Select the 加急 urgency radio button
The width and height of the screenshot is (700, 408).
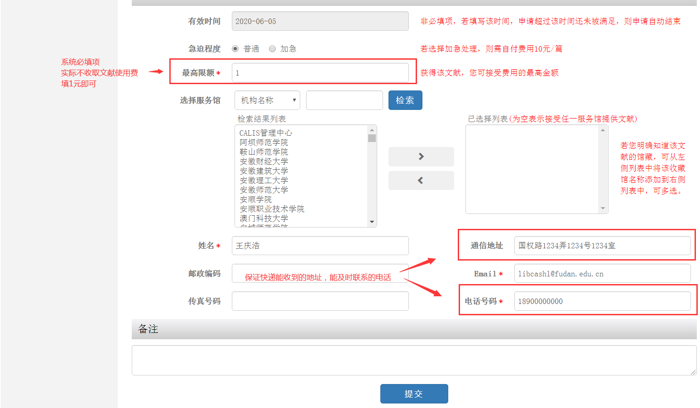pos(272,49)
